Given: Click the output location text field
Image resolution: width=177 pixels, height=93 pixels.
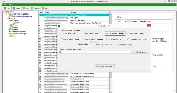Looking at the screenshot, I should (96, 52).
